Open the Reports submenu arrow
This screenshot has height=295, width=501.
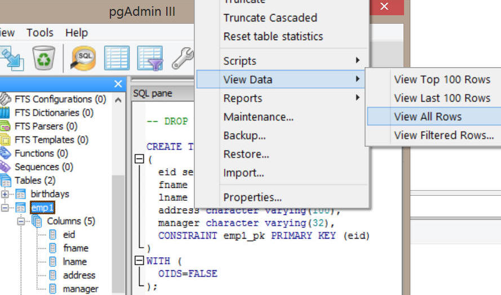point(357,98)
